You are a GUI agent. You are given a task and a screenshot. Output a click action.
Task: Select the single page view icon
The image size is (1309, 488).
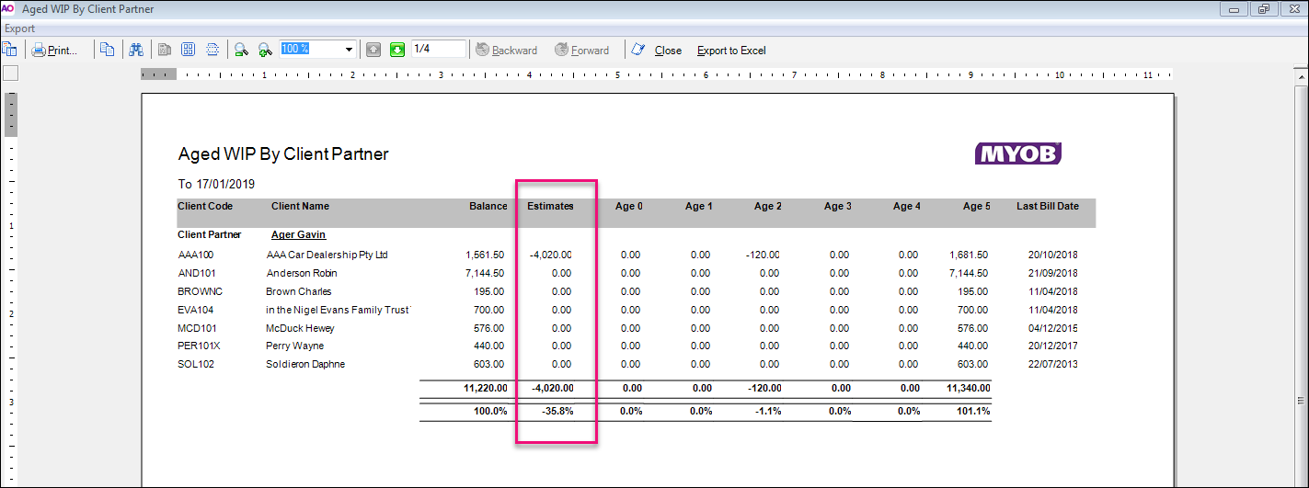tap(165, 50)
